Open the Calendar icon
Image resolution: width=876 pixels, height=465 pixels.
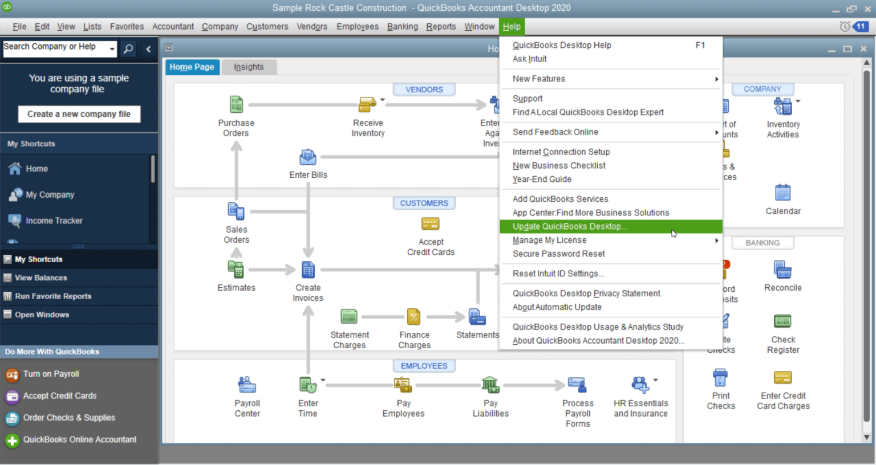[782, 193]
